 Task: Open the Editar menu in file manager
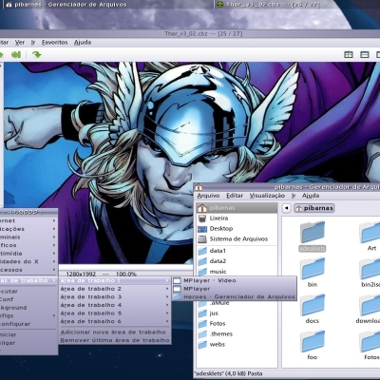[x=235, y=196]
